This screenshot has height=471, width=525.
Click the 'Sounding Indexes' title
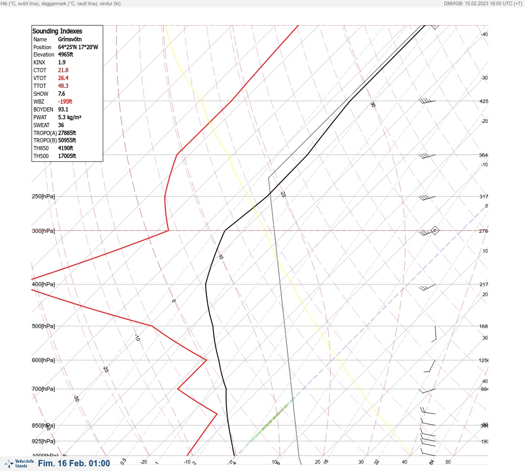57,31
